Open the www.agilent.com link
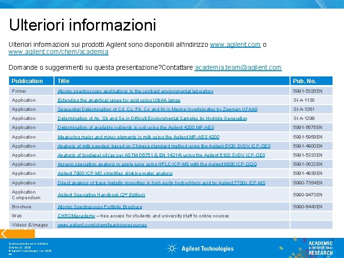This screenshot has width=344, height=258. (235, 44)
